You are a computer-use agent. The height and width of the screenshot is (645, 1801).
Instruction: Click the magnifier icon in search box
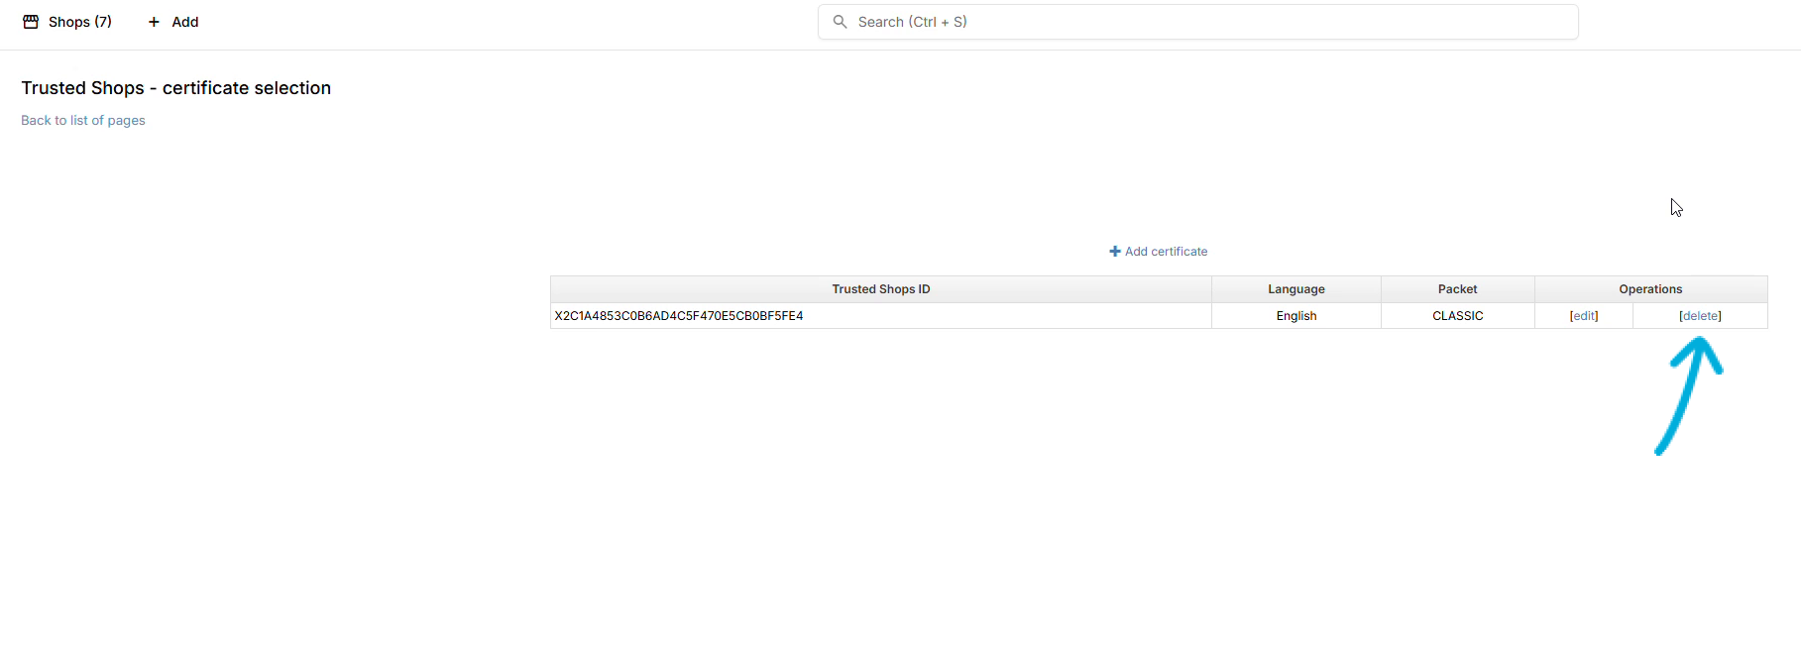click(x=840, y=22)
